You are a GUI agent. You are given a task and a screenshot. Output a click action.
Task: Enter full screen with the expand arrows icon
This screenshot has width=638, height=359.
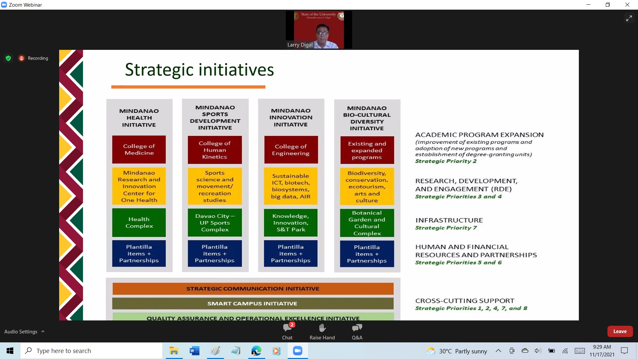click(x=629, y=18)
